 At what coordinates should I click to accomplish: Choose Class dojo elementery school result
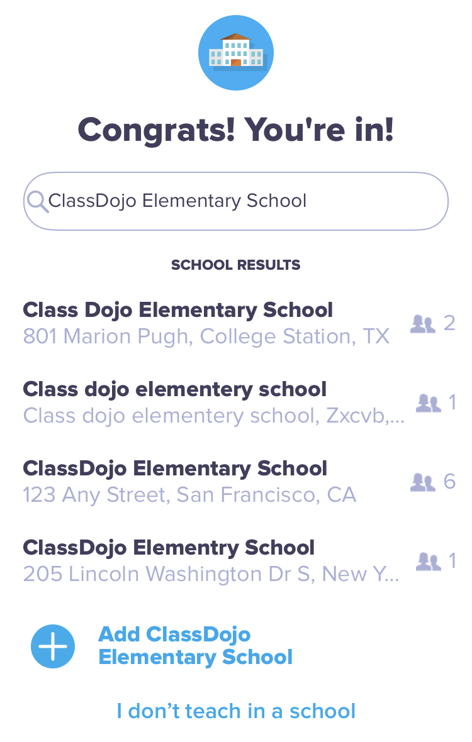click(236, 402)
